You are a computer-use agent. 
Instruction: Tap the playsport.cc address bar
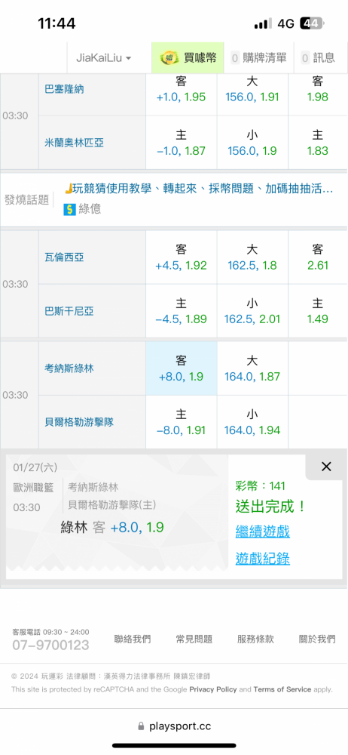tap(174, 726)
